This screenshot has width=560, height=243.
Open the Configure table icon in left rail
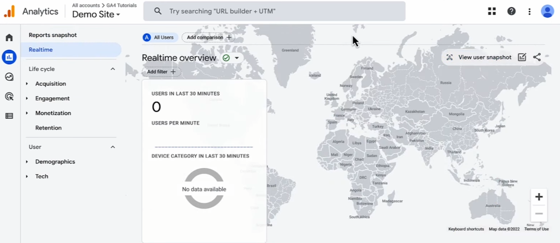point(9,116)
